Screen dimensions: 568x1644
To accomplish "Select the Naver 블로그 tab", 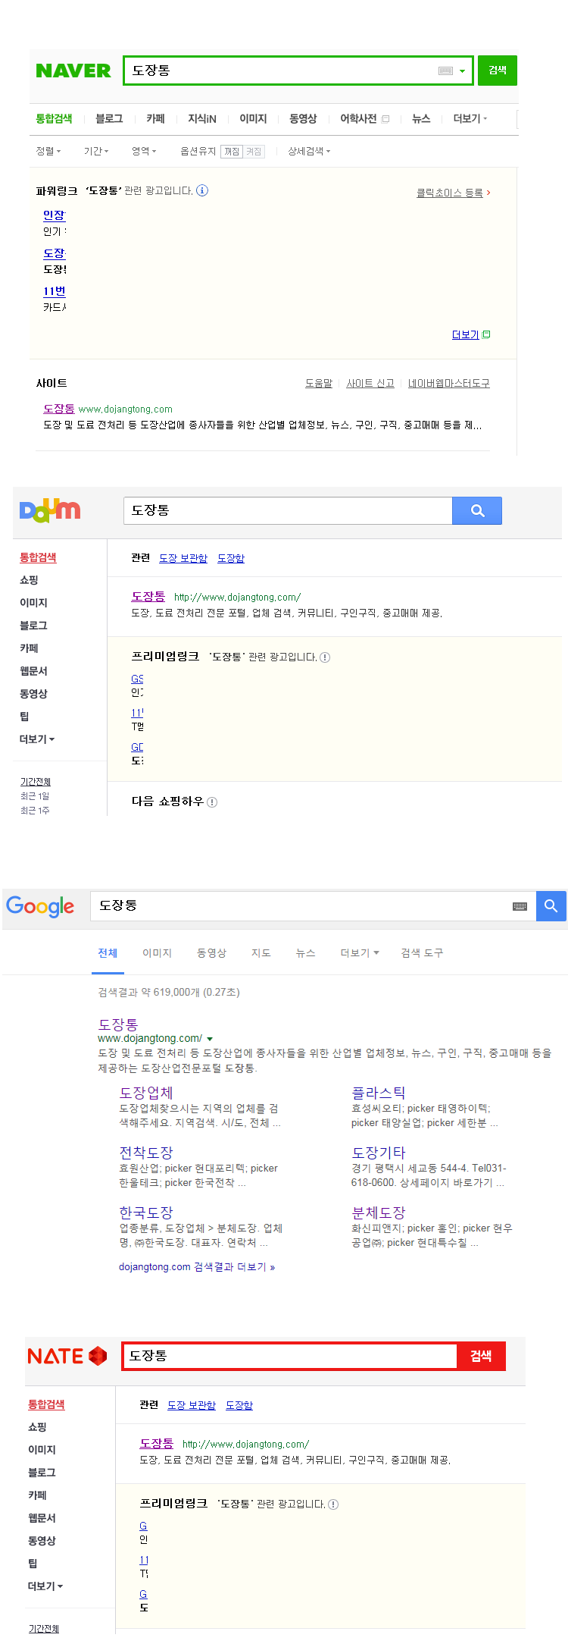I will click(x=109, y=119).
